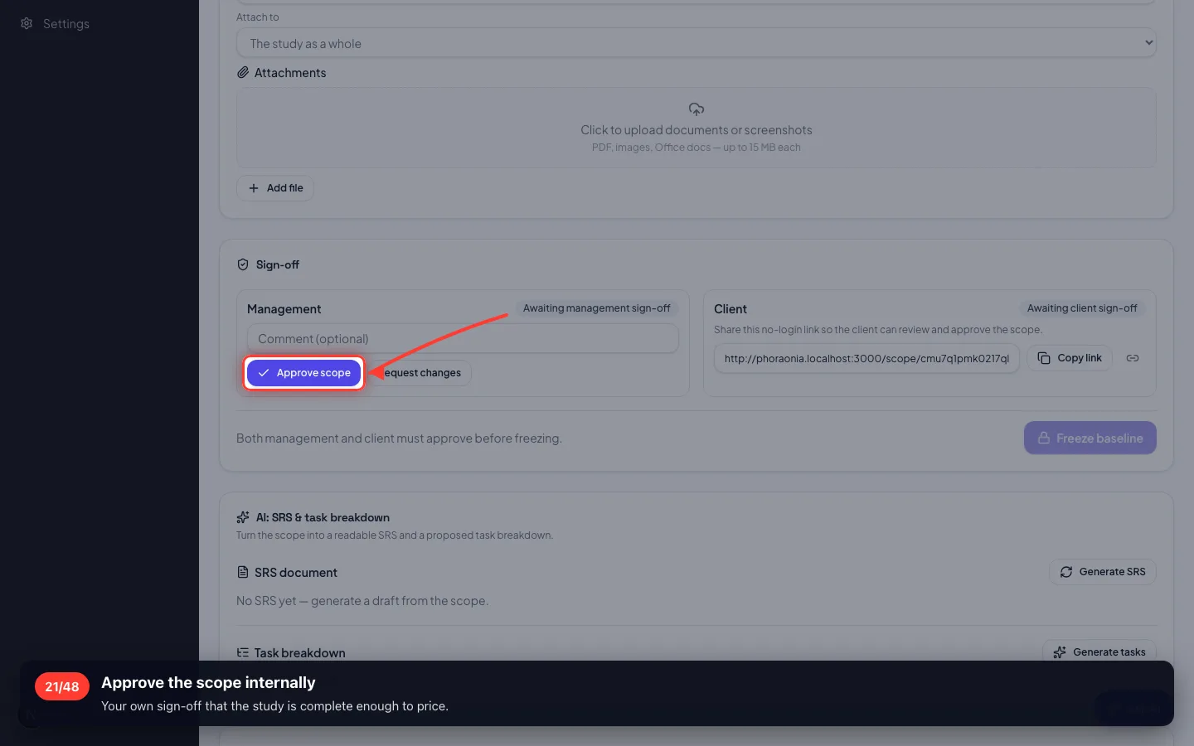Focus the Comment (optional) field
The height and width of the screenshot is (746, 1194).
click(x=463, y=339)
